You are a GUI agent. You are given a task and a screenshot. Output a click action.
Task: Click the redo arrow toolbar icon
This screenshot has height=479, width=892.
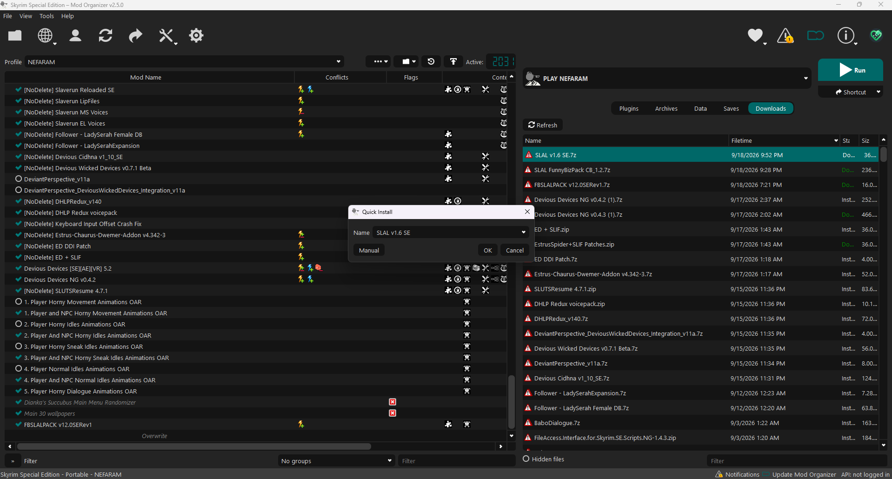[x=135, y=35]
